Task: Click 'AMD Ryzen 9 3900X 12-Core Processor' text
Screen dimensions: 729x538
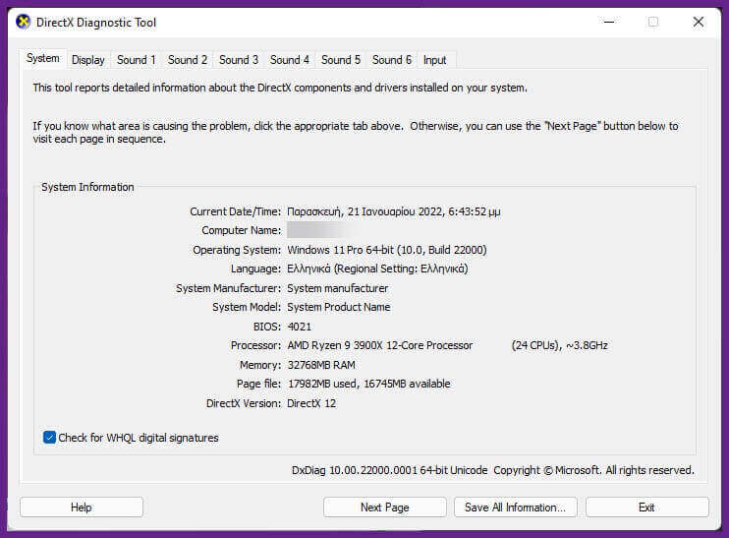Action: tap(380, 345)
